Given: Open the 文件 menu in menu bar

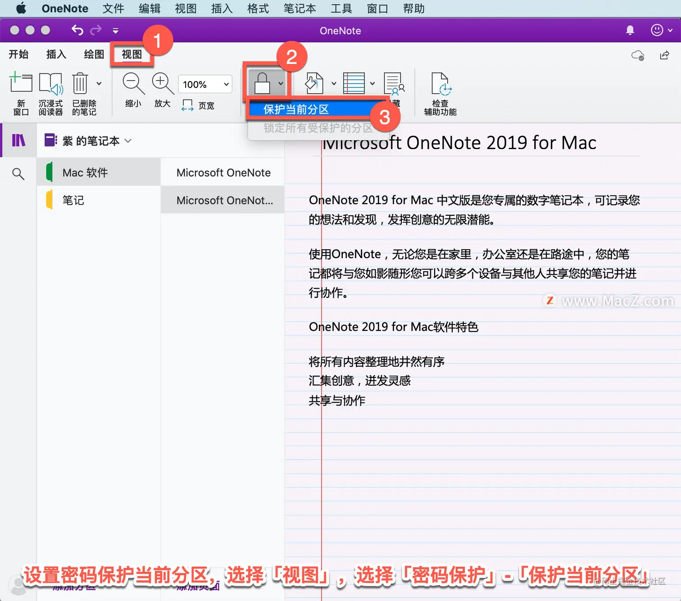Looking at the screenshot, I should coord(113,9).
